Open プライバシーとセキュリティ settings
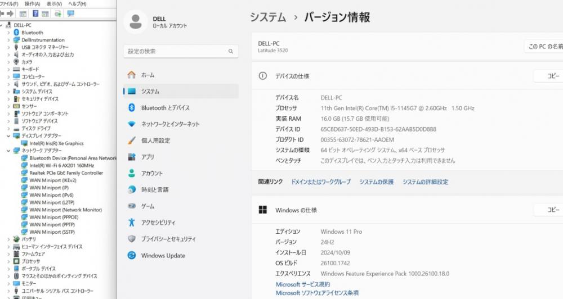The width and height of the screenshot is (563, 299). click(181, 239)
